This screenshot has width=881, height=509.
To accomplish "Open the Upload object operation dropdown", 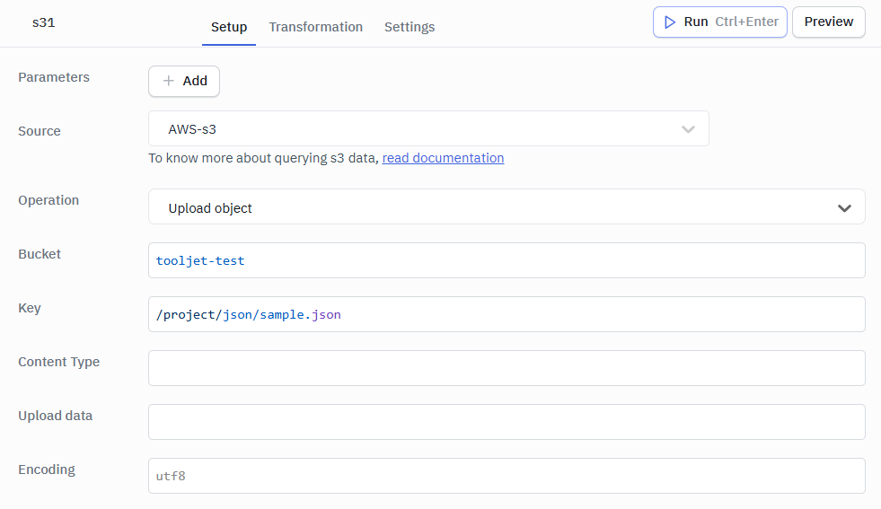I will click(x=494, y=207).
